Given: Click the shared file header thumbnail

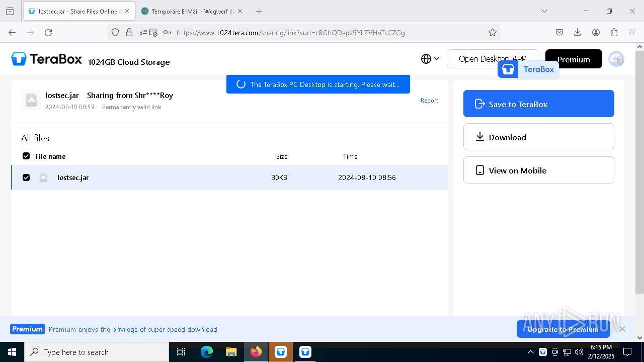Looking at the screenshot, I should [31, 100].
